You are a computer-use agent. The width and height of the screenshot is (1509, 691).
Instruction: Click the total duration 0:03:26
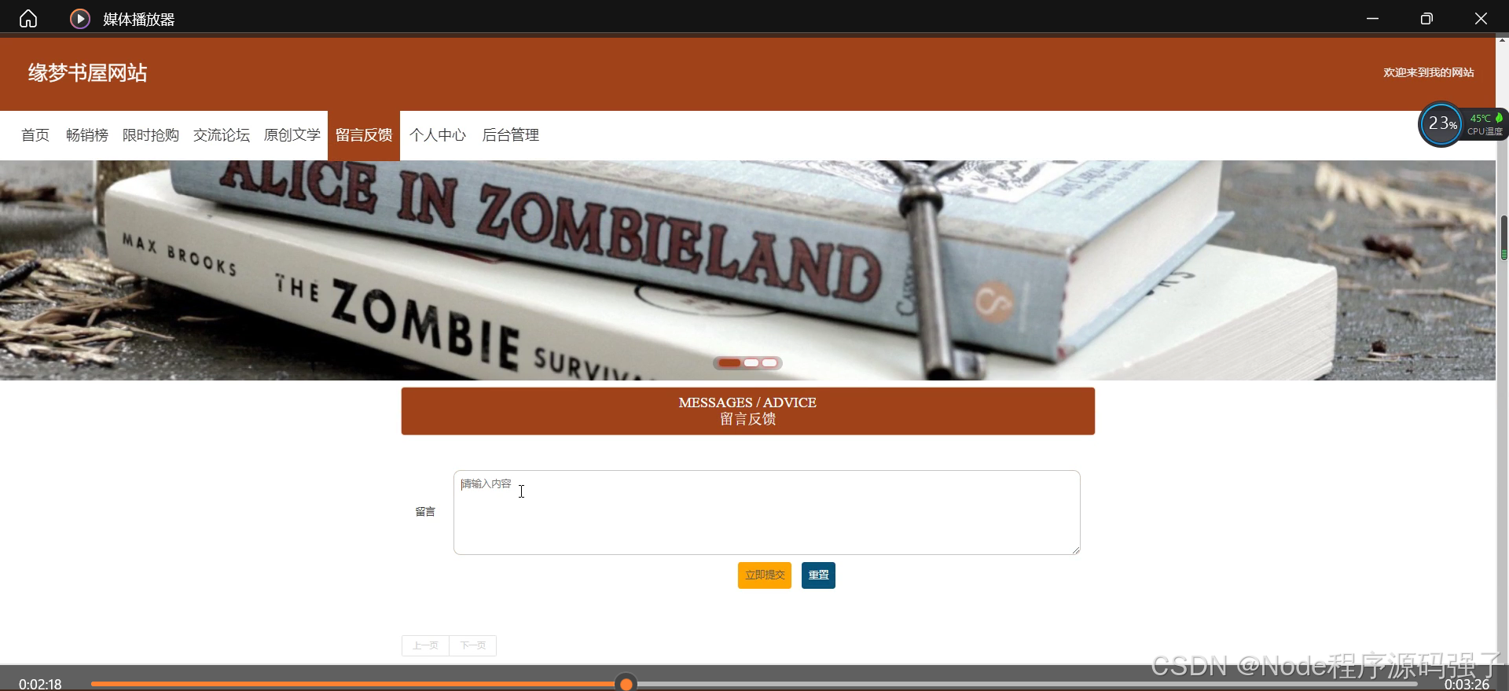tap(1467, 684)
